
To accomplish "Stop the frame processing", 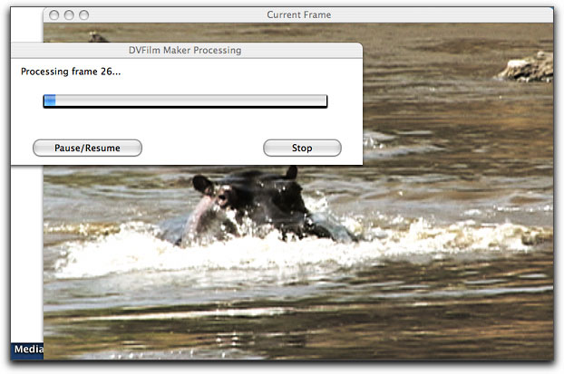I will tap(302, 148).
